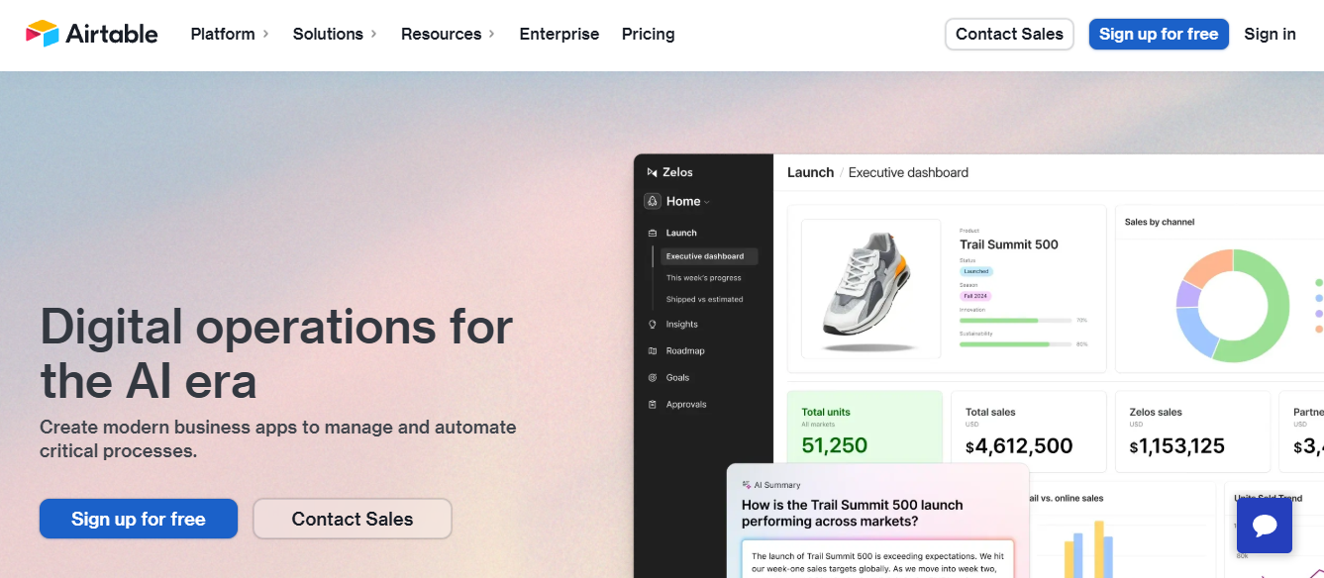Click the Sign in link
1324x578 pixels.
click(1271, 34)
